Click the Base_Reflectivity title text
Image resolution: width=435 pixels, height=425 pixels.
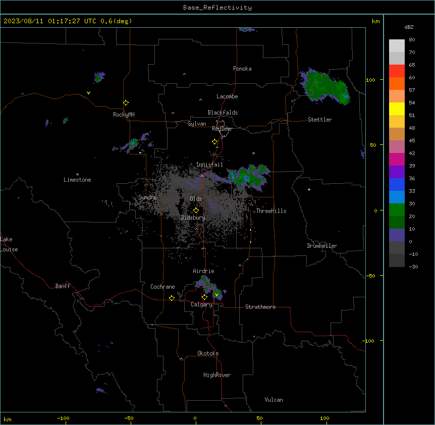[x=217, y=8]
